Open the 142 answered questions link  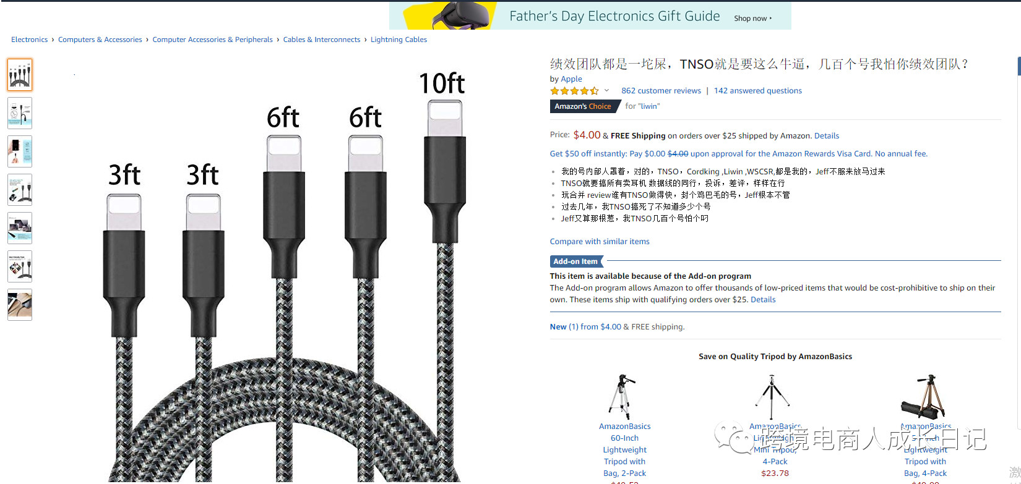[757, 91]
